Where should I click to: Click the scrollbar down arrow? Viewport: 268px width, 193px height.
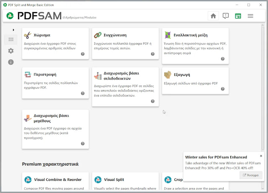[x=263, y=188]
